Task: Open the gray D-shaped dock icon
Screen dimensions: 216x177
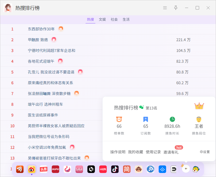Action: coord(174,169)
